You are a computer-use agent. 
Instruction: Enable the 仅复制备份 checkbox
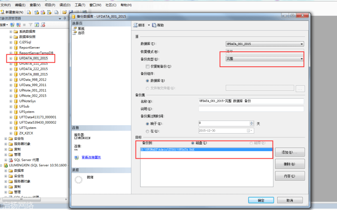(x=147, y=66)
